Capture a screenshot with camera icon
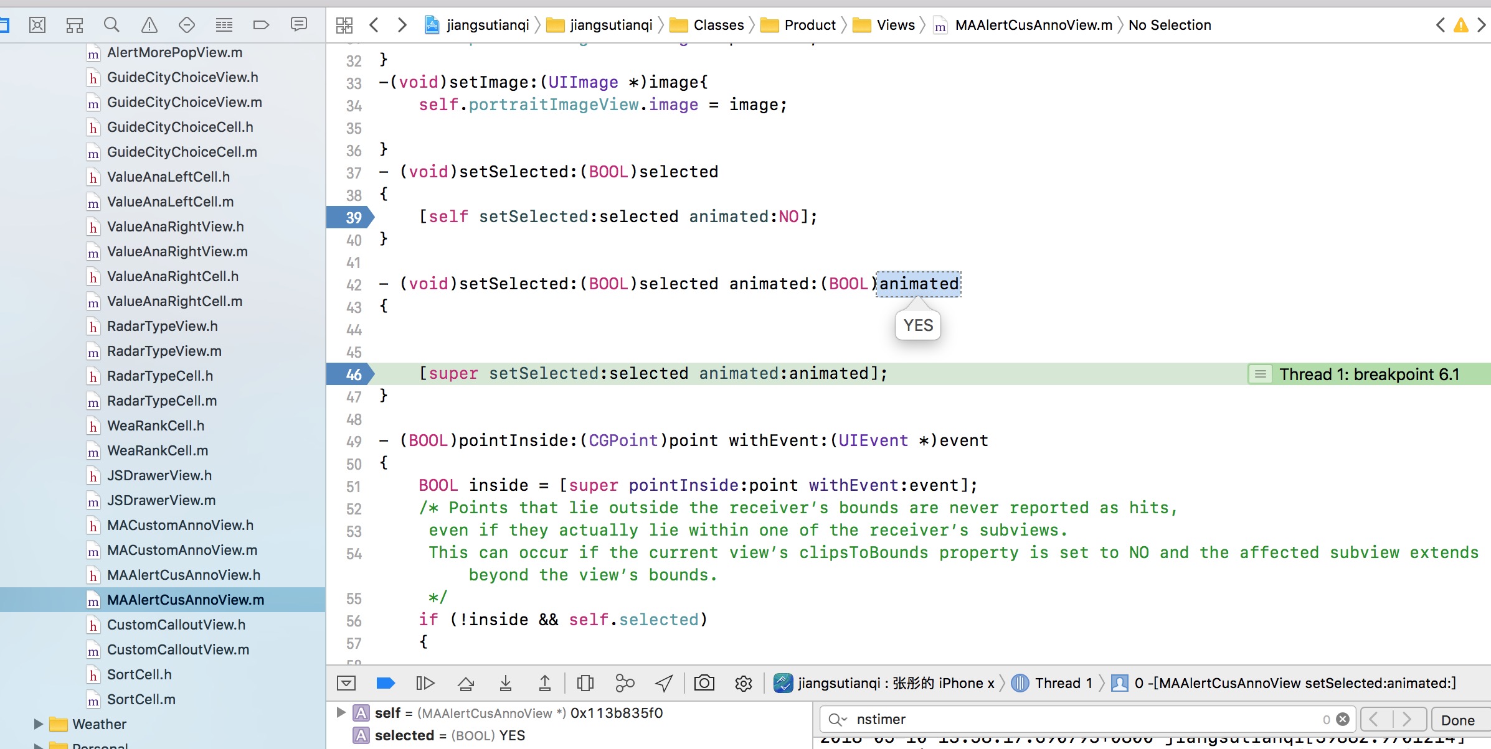The height and width of the screenshot is (749, 1491). point(704,683)
